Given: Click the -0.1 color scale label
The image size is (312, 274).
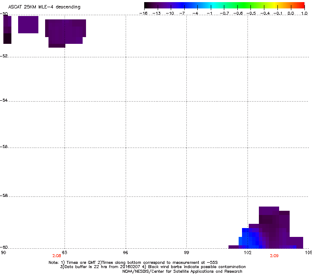Looking at the screenshot, I should (278, 13).
